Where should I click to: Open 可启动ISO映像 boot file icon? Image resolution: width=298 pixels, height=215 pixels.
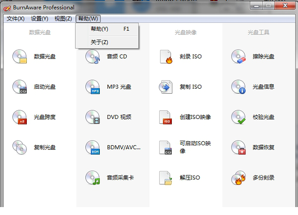165,148
